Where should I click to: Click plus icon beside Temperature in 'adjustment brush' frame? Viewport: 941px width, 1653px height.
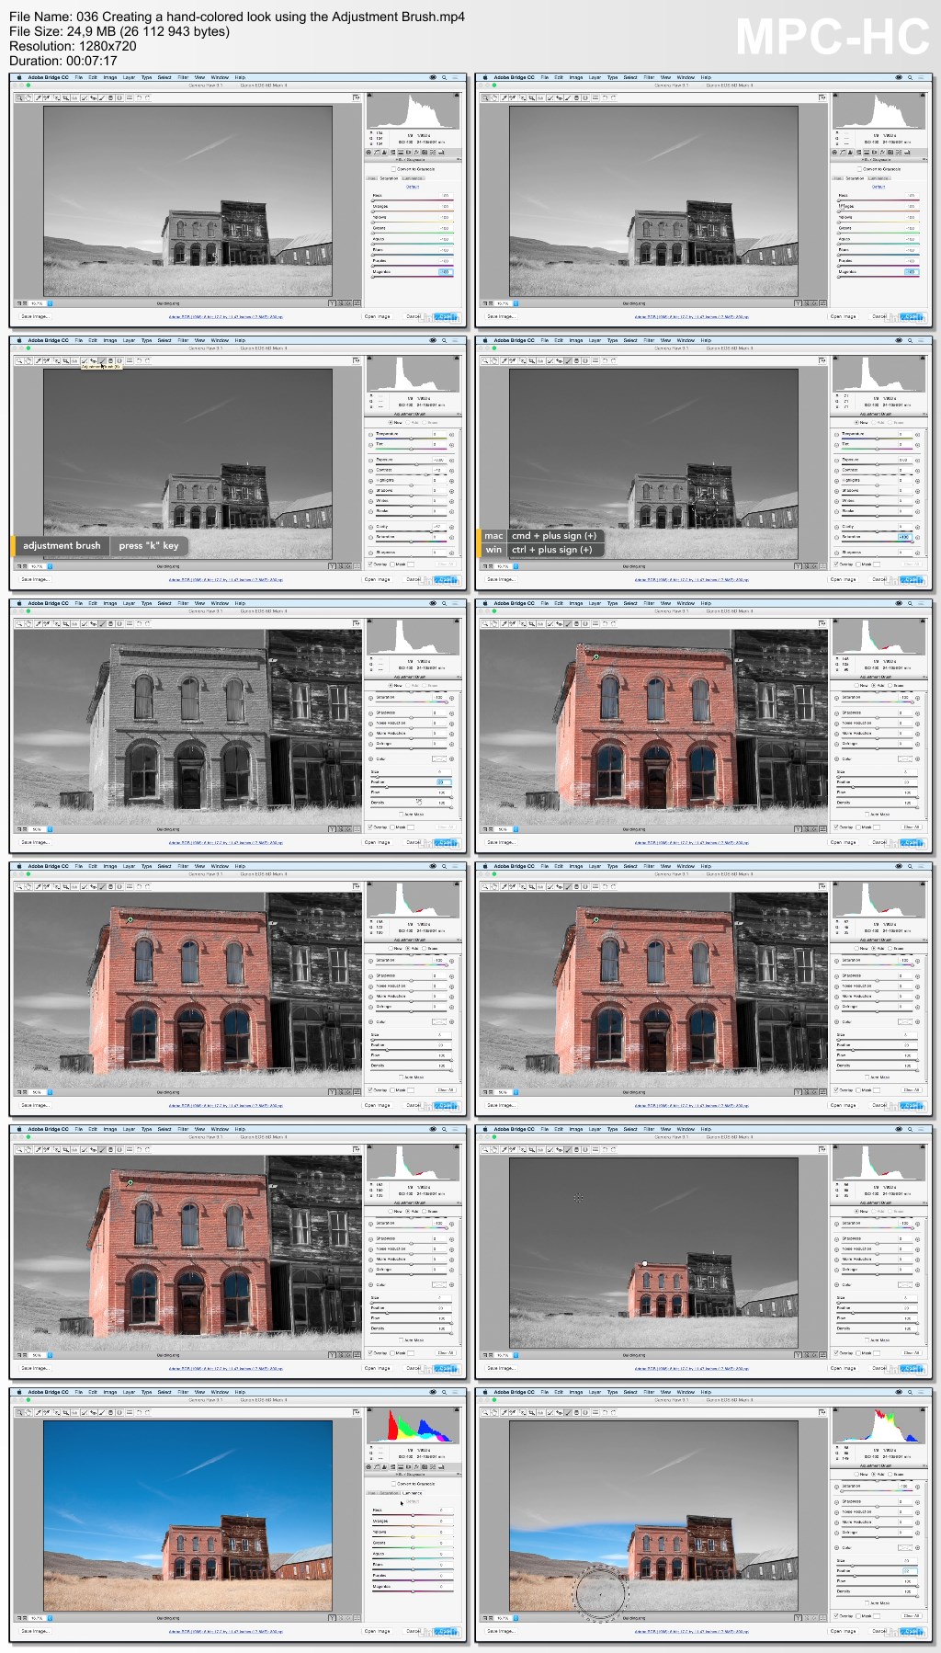451,435
